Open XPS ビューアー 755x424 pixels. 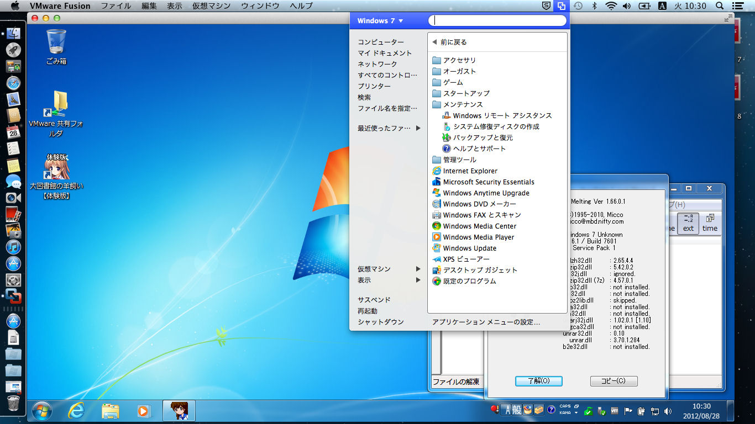tap(460, 259)
